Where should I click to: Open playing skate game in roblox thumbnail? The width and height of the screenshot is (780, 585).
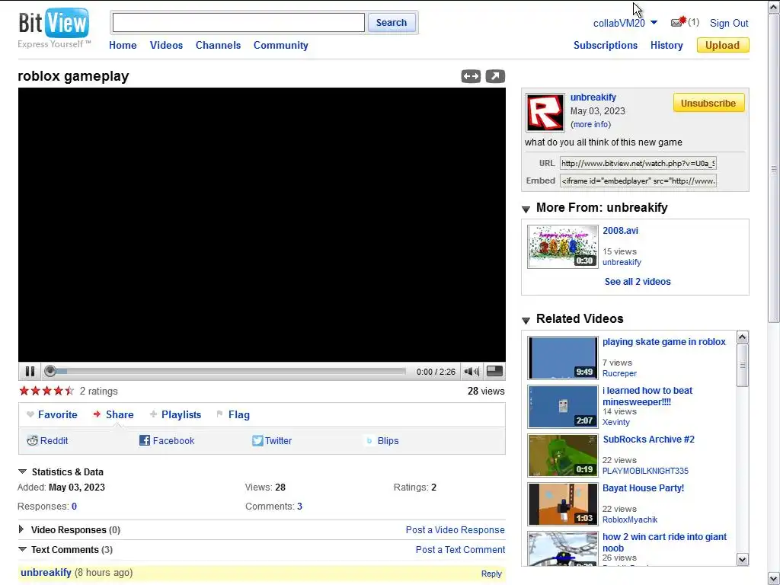click(563, 358)
